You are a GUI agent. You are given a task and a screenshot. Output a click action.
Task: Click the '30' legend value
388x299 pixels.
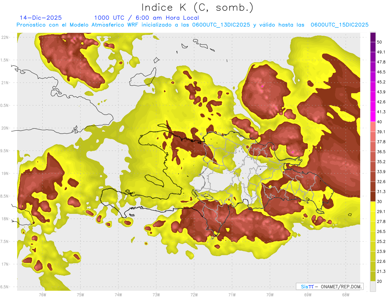(380, 202)
